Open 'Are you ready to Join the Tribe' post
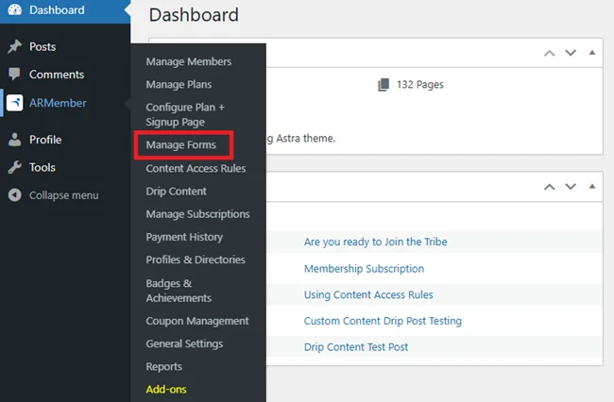 point(376,242)
